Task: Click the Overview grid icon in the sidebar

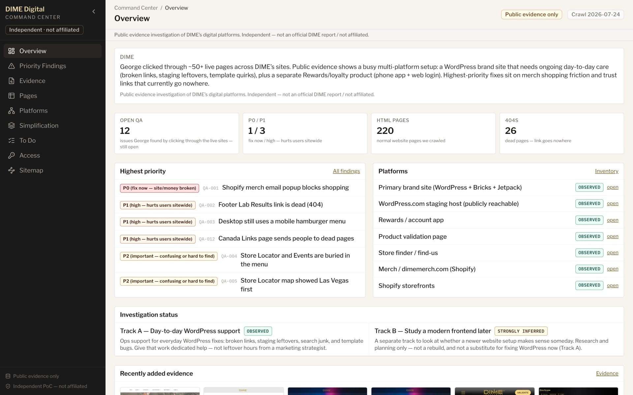Action: click(12, 51)
